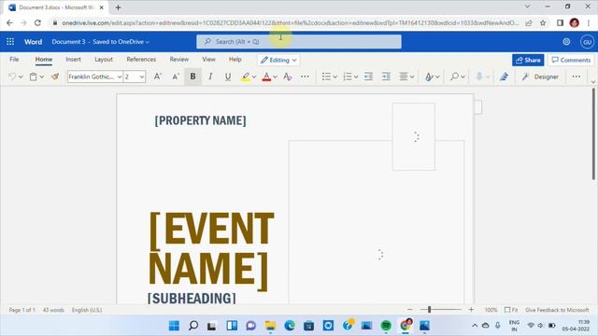Image resolution: width=598 pixels, height=336 pixels.
Task: Open Give Feedback to Microsoft
Action: coord(557,310)
